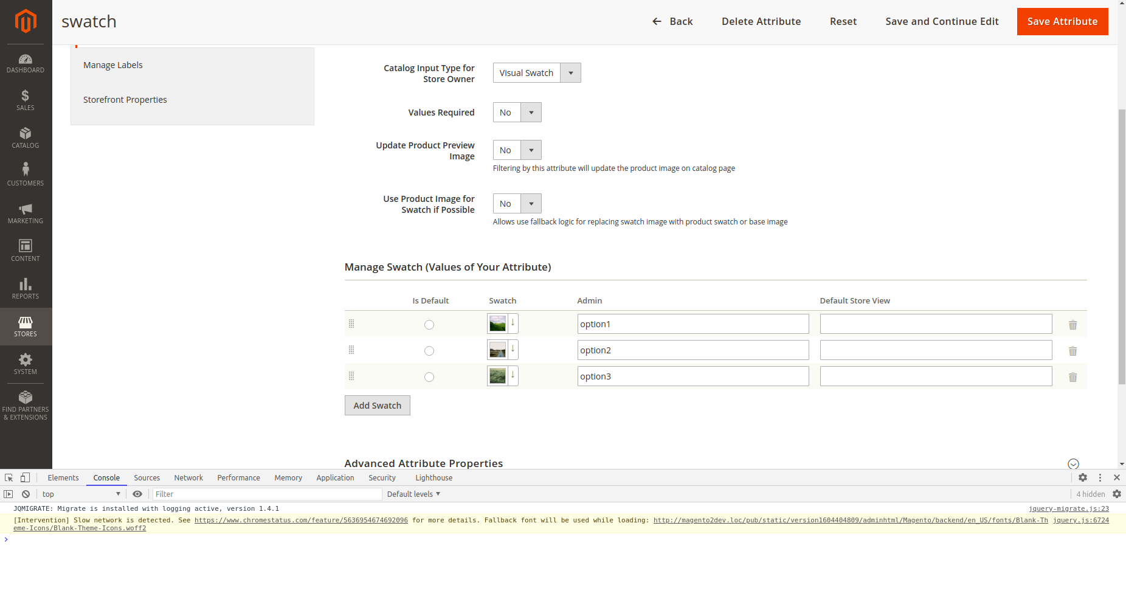Set option3 as the default value

429,377
